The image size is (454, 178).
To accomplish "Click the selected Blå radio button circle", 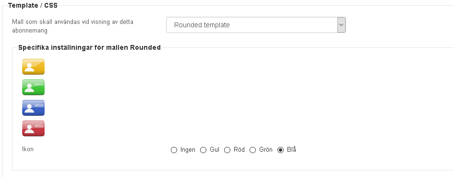I will (280, 150).
